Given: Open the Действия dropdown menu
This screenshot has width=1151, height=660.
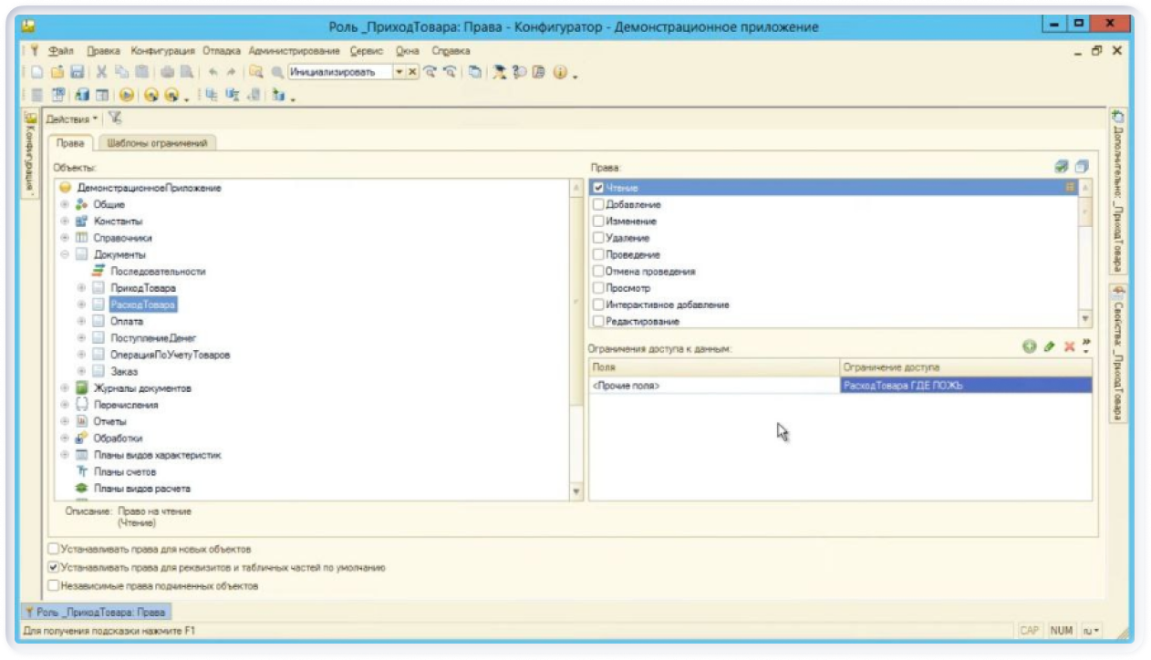Looking at the screenshot, I should tap(72, 119).
